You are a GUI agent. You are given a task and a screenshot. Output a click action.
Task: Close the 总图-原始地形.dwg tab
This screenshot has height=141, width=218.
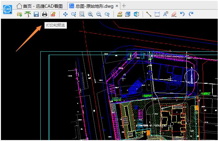click(117, 6)
